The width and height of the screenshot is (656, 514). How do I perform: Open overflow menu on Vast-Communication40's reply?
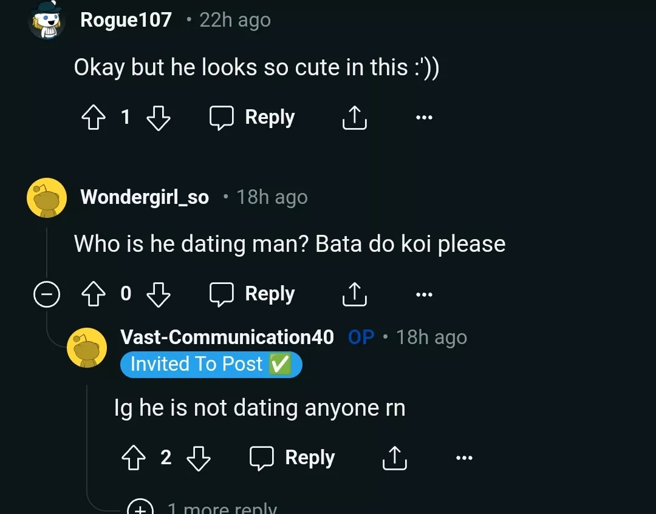(464, 458)
